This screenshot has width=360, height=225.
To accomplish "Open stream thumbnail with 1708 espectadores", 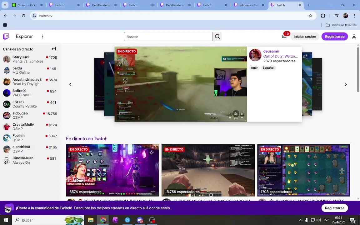I will pos(304,170).
